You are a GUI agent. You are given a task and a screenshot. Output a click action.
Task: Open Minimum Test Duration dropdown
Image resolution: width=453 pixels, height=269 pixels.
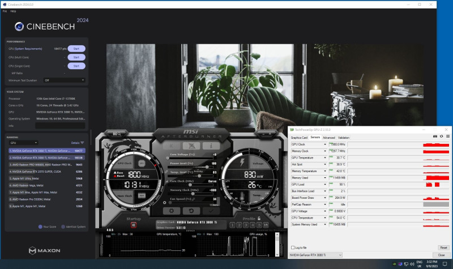[x=64, y=80]
